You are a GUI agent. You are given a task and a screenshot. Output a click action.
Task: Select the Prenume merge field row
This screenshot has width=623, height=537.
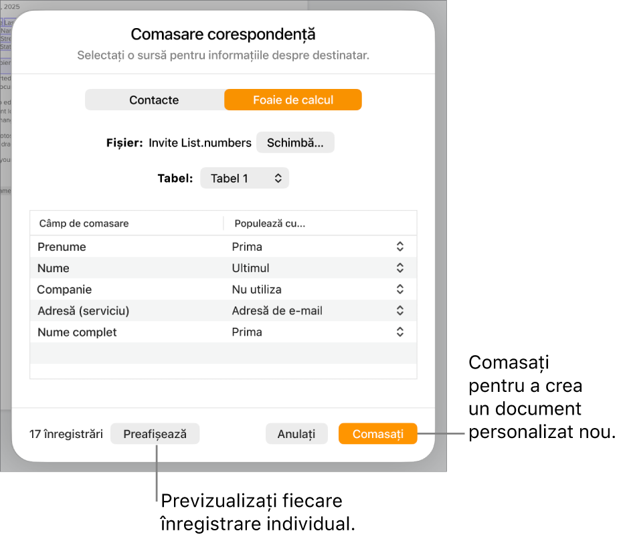click(x=224, y=247)
